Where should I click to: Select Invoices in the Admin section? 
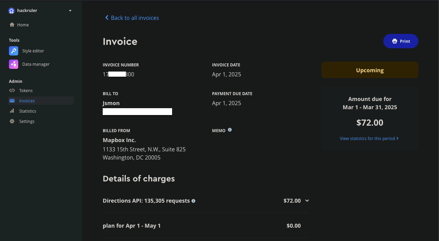27,101
